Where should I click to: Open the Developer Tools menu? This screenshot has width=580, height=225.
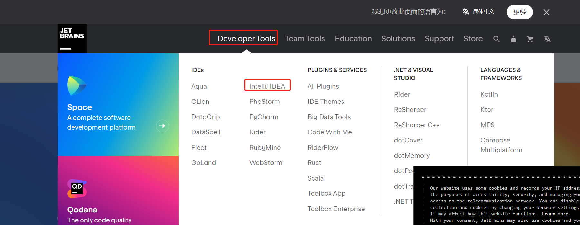247,39
